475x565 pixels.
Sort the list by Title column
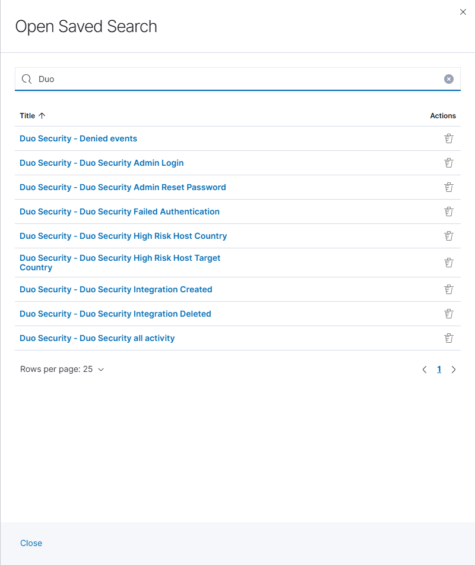point(33,116)
